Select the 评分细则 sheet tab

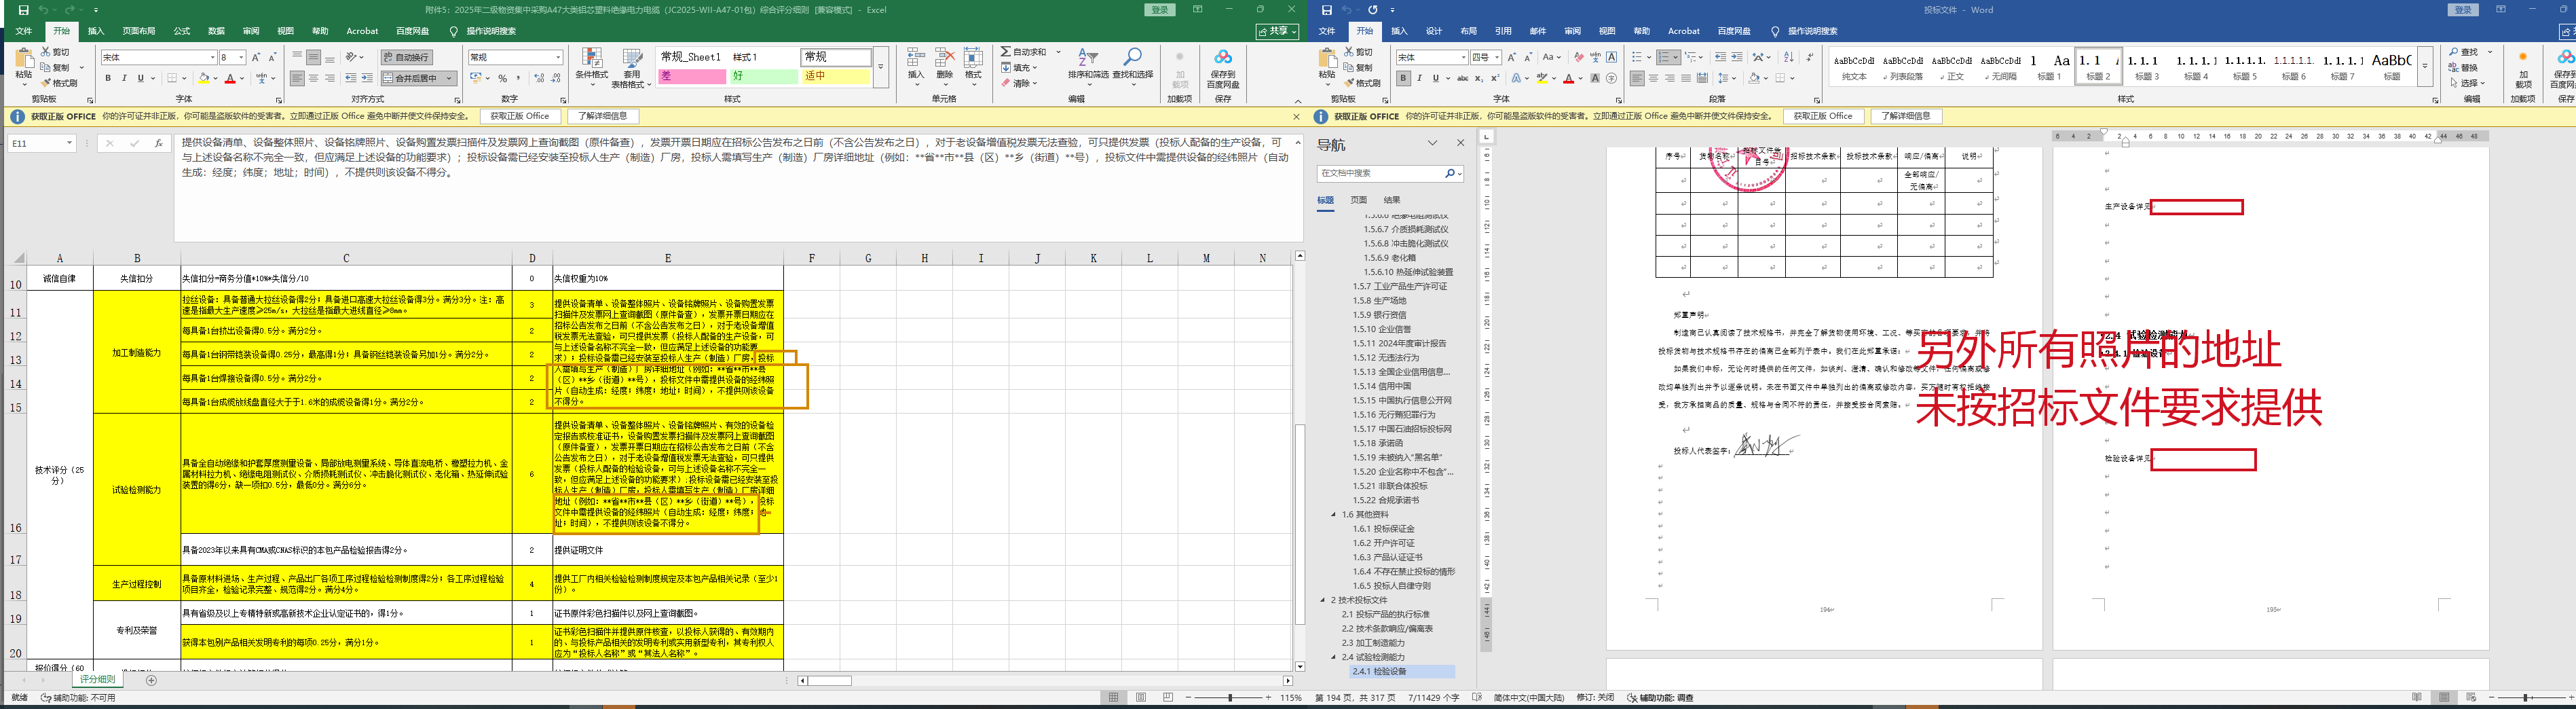click(x=98, y=680)
